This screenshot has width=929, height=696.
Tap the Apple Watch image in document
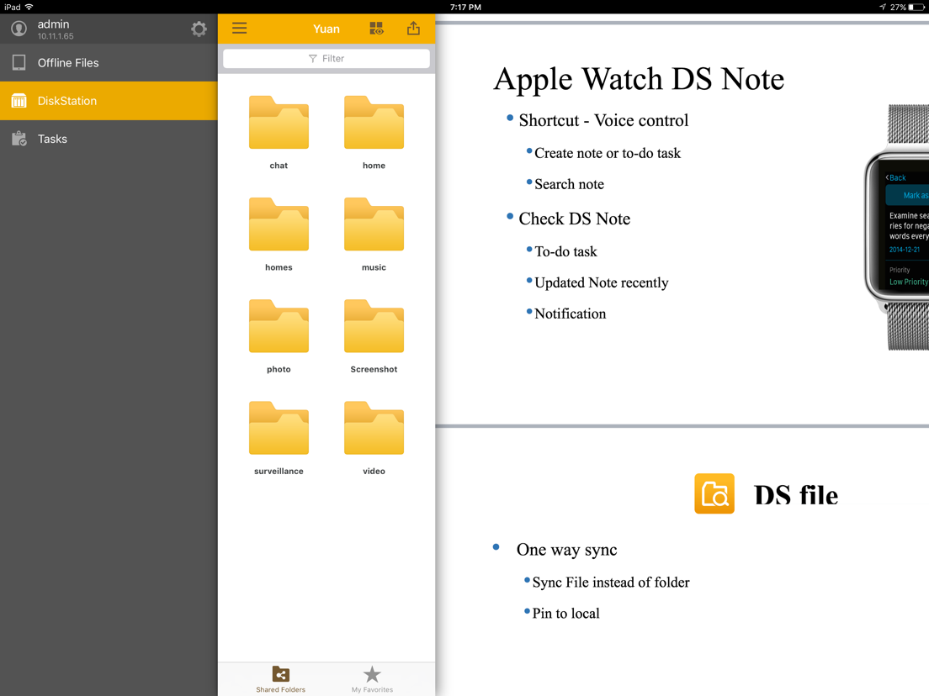pos(896,227)
